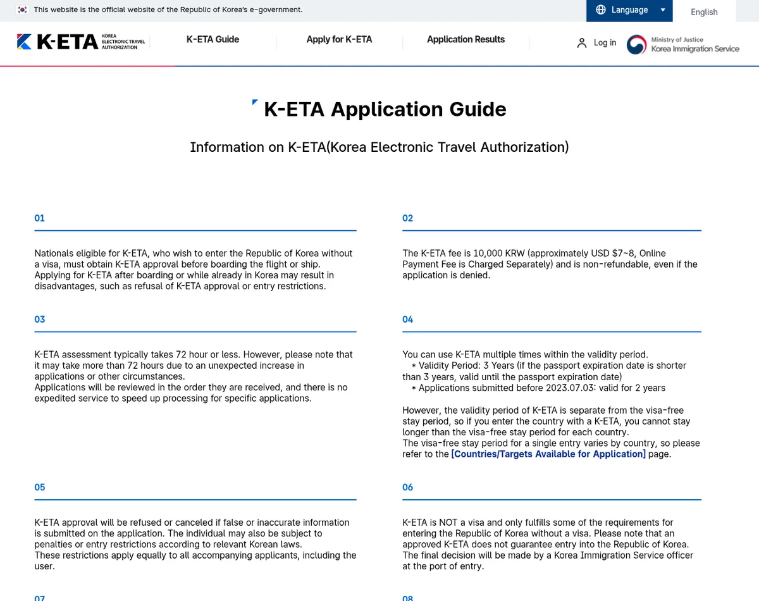
Task: Click the "Applications submitted before 2023.07.03" line
Action: 539,388
